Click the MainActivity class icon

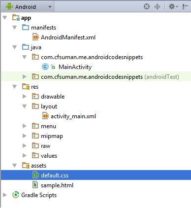tap(45, 67)
